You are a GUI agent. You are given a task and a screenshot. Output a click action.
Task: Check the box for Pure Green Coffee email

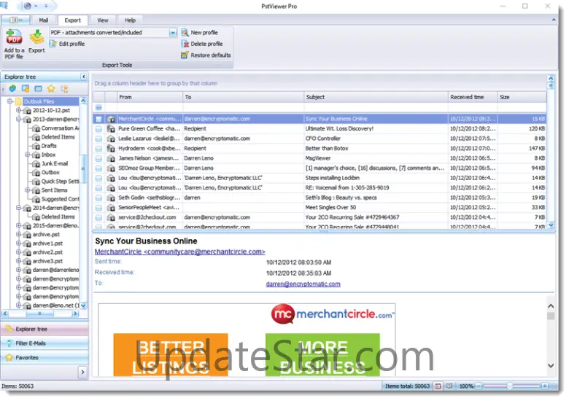tap(98, 128)
